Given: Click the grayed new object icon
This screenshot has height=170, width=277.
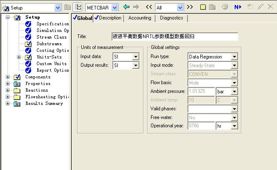Looking at the screenshot, I should [250, 7].
